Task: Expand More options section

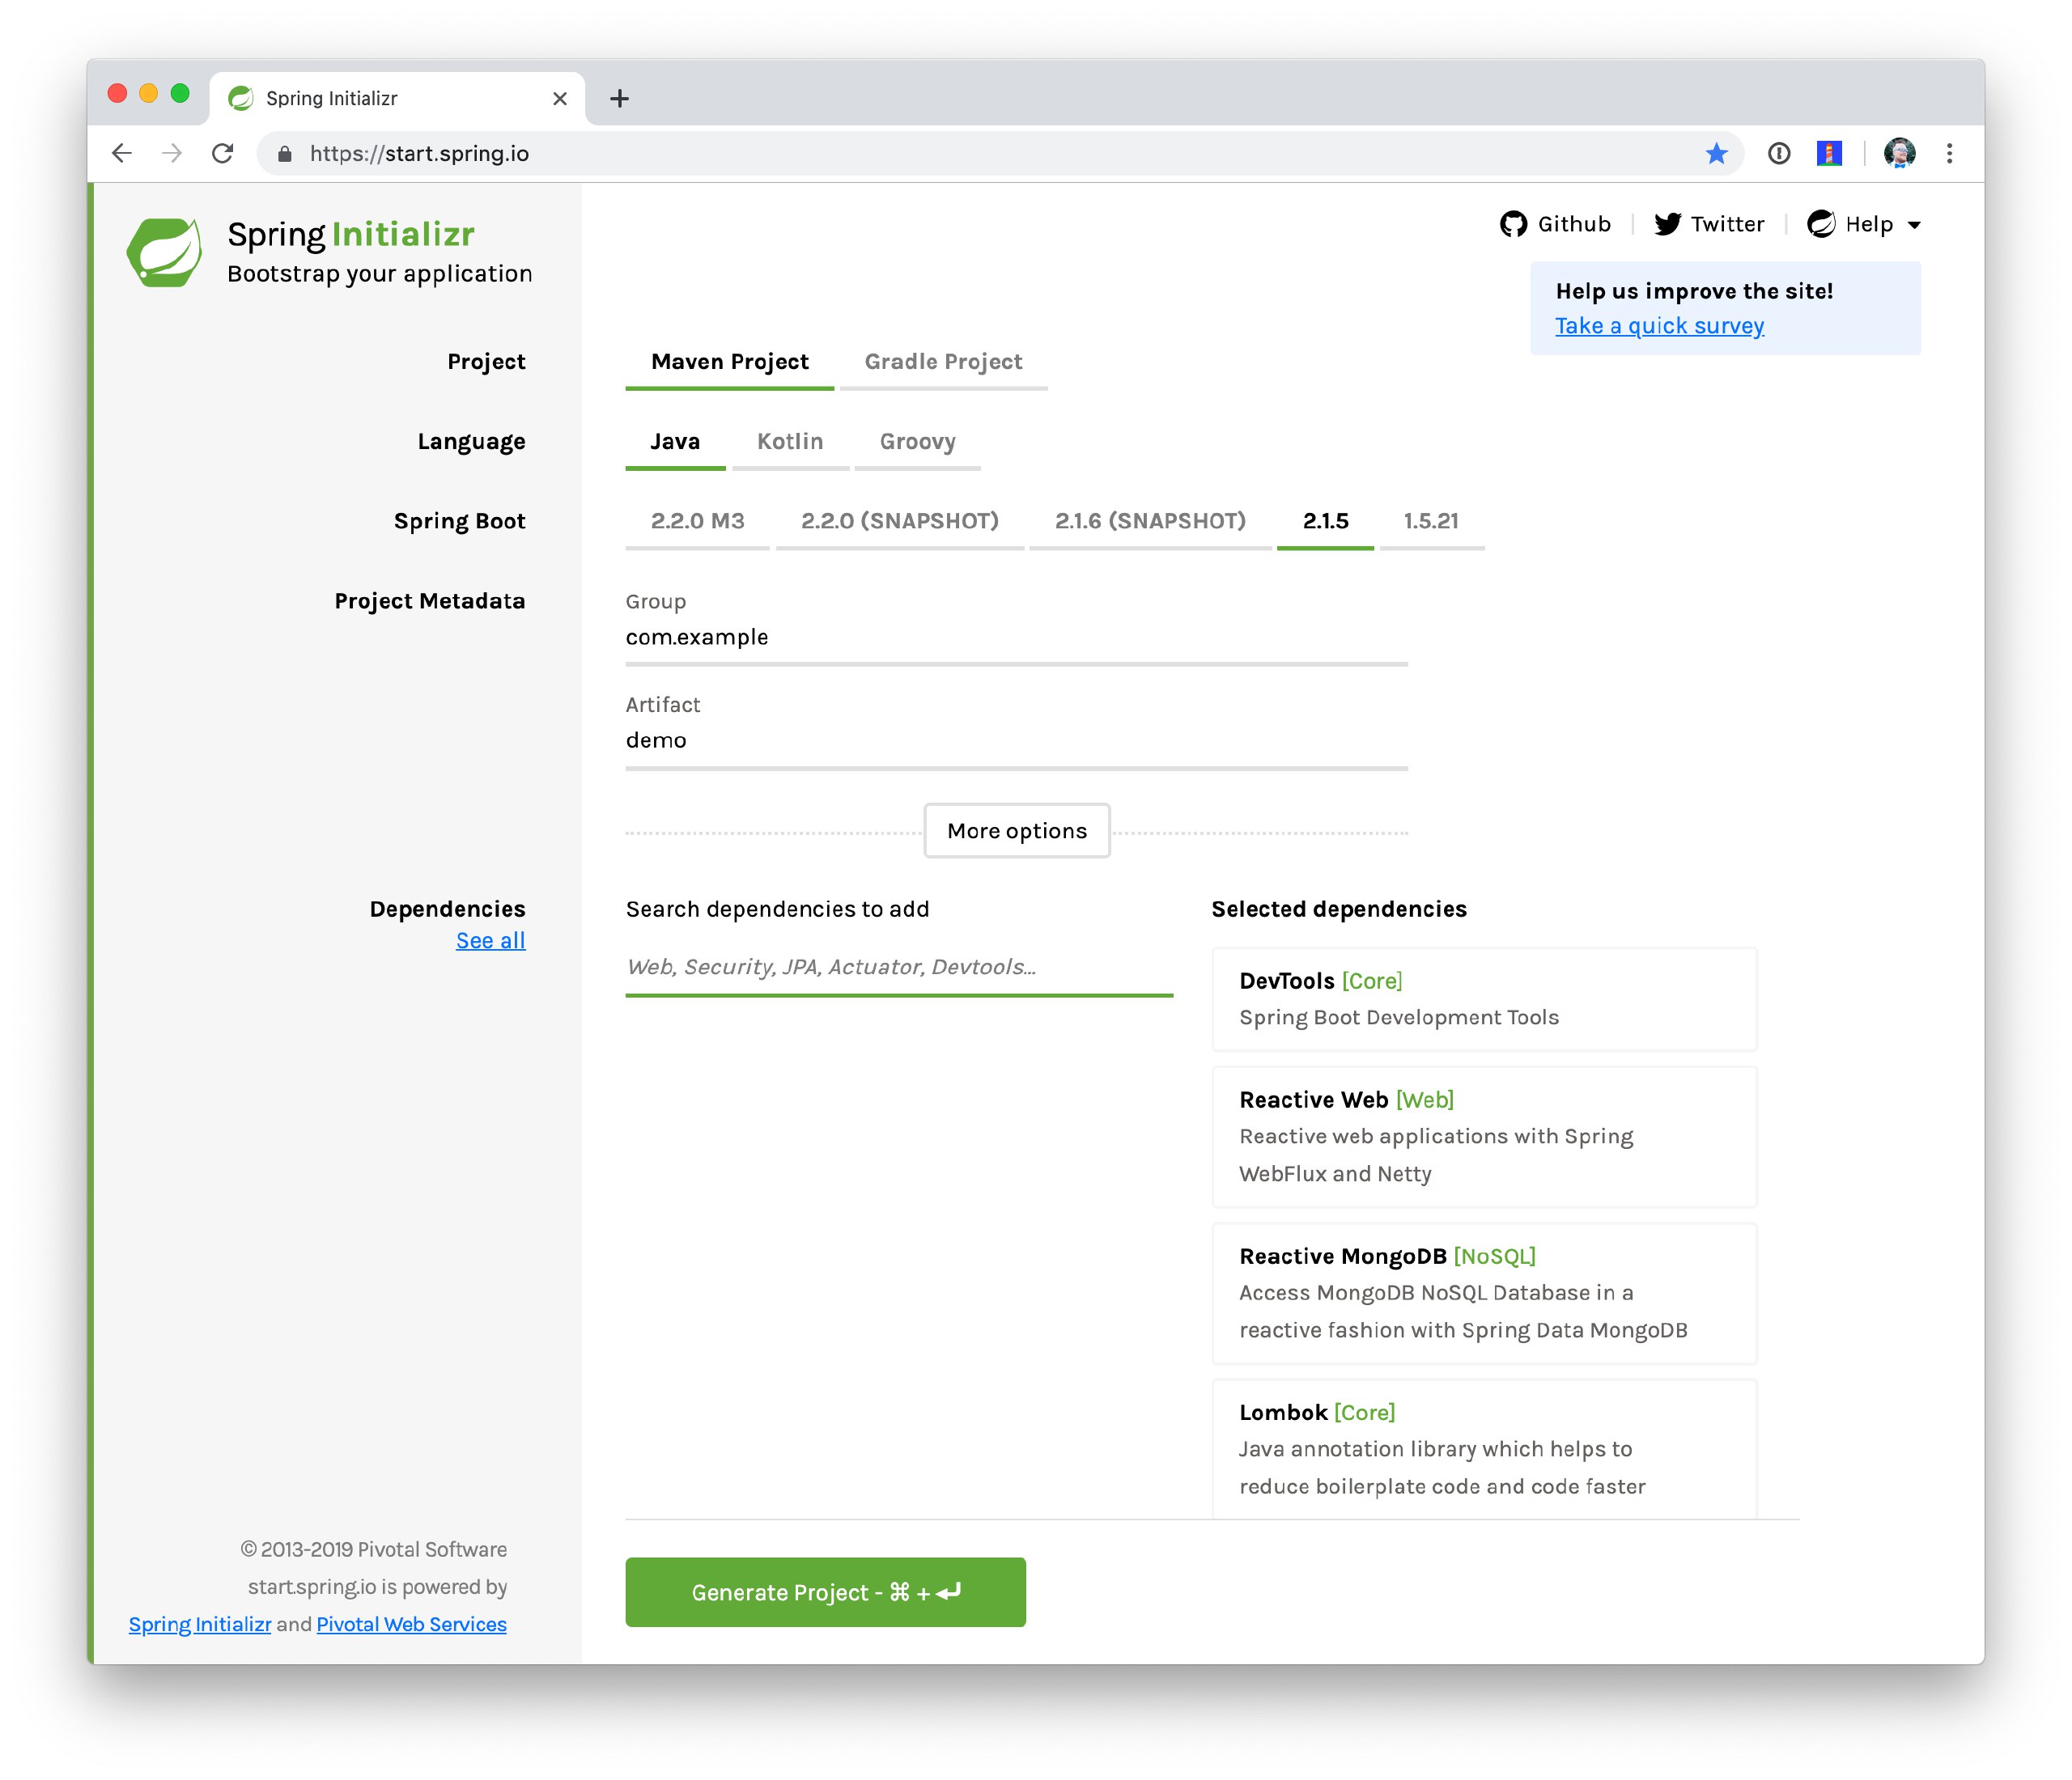Action: click(1016, 831)
